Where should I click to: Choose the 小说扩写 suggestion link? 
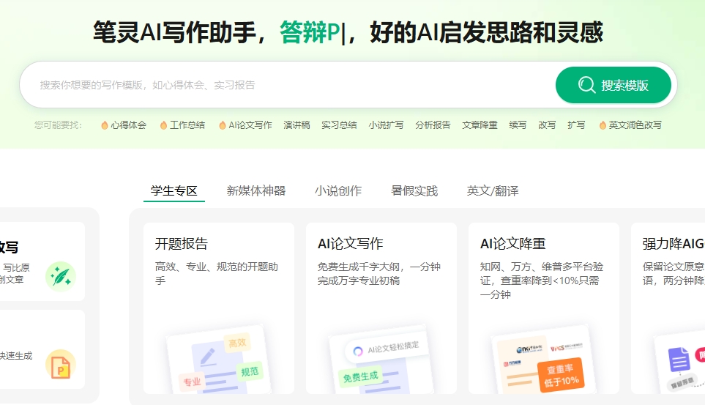point(386,125)
